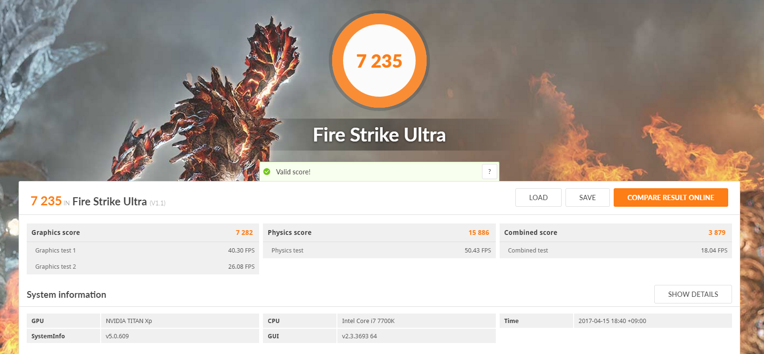The image size is (764, 354).
Task: Click the 7 235 score circle
Action: (x=379, y=61)
